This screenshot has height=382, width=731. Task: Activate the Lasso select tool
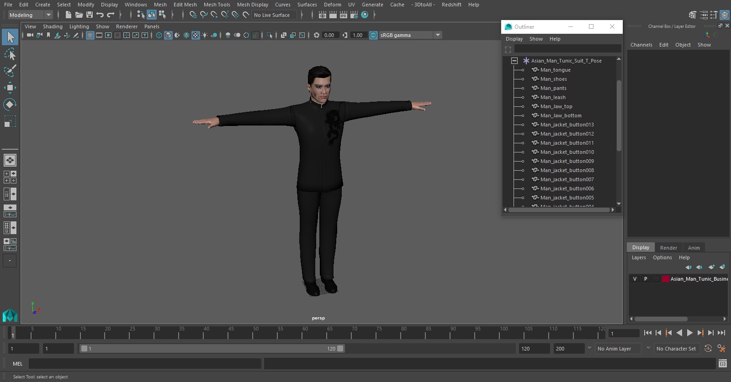click(x=10, y=54)
